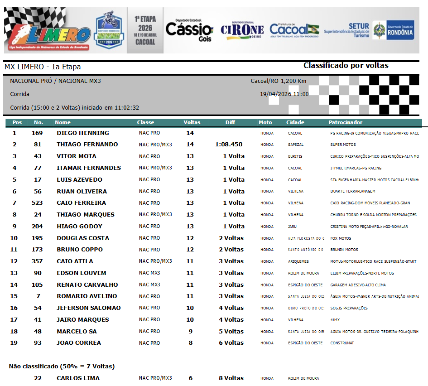This screenshot has width=428, height=386.
Task: Click the Motocross championship badge logo
Action: pos(108,30)
